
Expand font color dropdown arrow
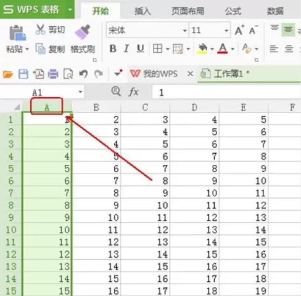(x=233, y=49)
